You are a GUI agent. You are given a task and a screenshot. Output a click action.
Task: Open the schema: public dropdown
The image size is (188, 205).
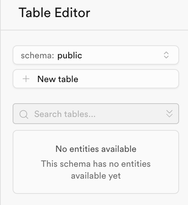(96, 55)
